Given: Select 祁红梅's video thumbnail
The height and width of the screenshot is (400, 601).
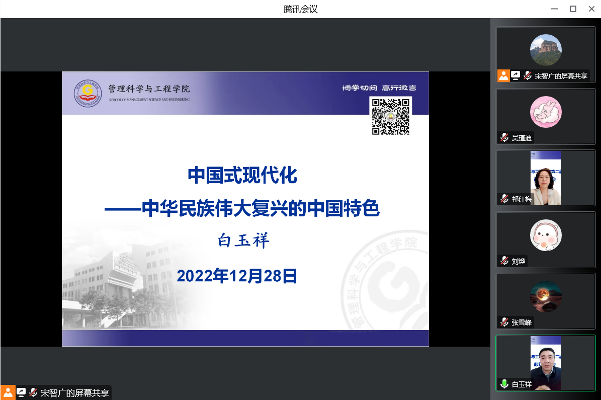Looking at the screenshot, I should [546, 178].
